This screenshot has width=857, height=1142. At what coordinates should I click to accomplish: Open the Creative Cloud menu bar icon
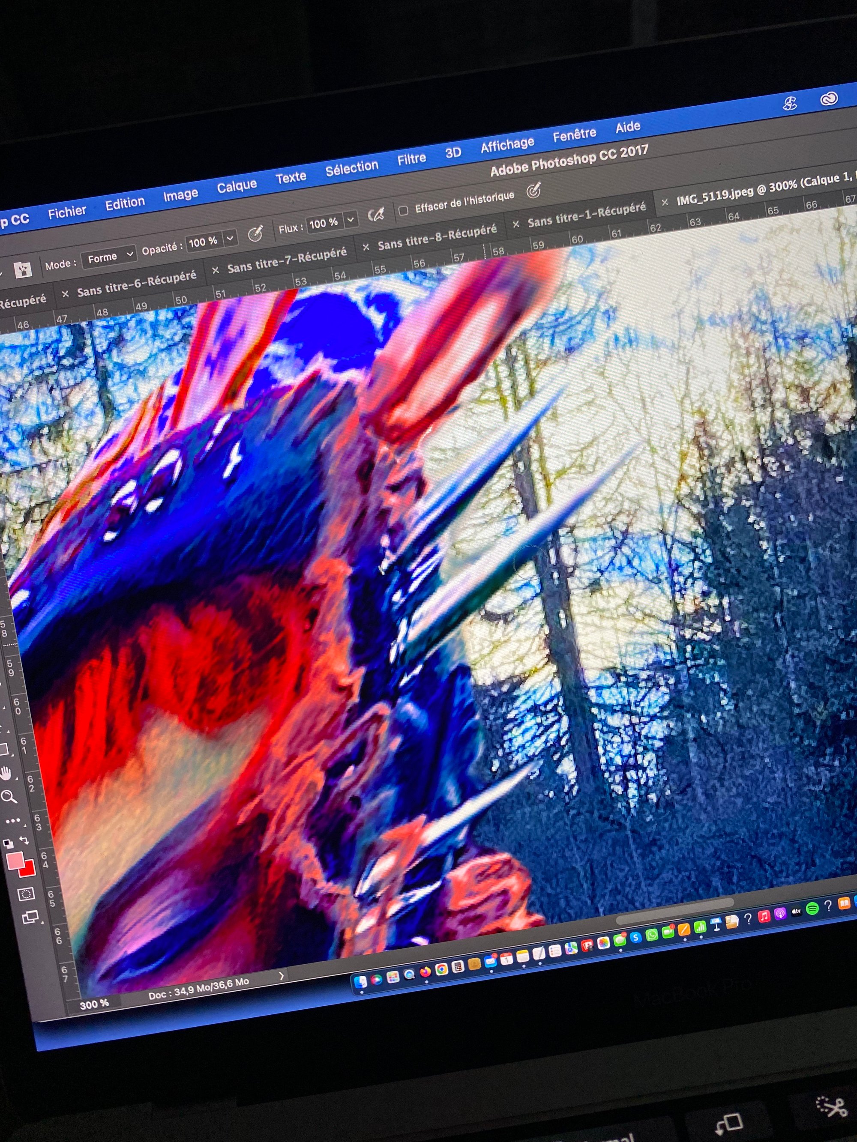click(x=829, y=99)
